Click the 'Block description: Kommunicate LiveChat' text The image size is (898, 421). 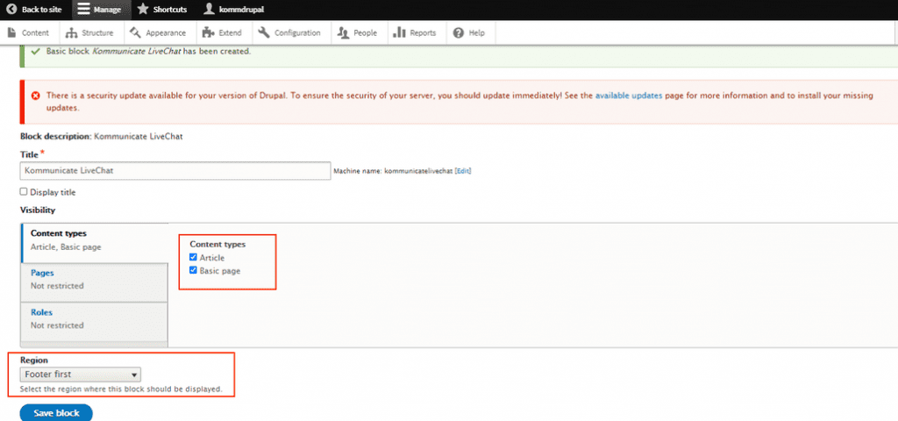(102, 137)
